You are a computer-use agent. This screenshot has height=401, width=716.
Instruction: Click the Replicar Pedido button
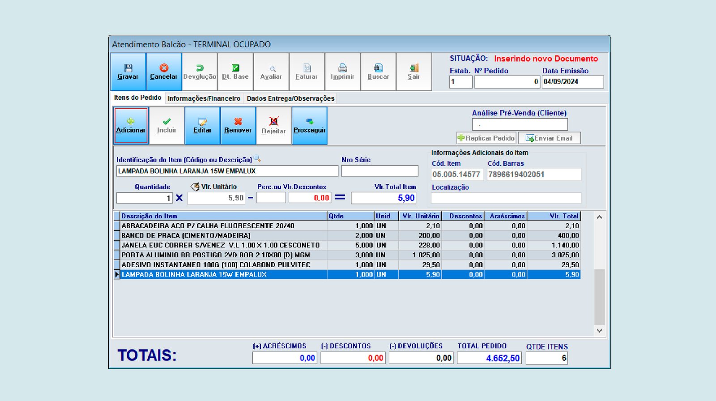(486, 138)
